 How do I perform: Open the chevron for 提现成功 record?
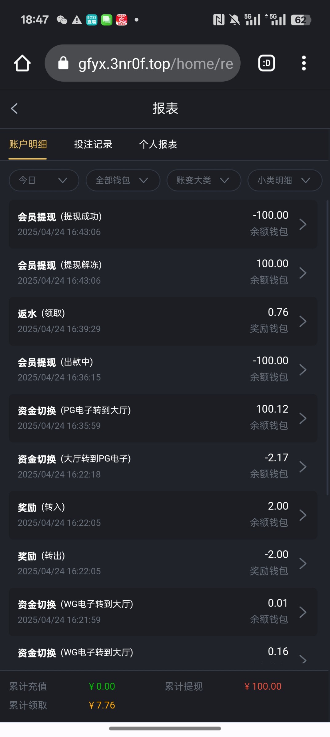click(x=303, y=224)
